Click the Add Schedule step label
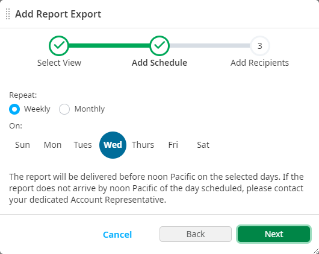Viewport: 319px width, 254px height. pyautogui.click(x=159, y=63)
